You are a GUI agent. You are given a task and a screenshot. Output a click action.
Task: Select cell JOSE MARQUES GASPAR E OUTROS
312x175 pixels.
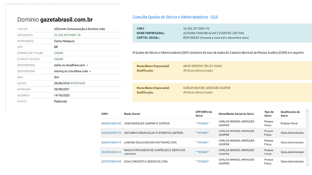click(147, 123)
